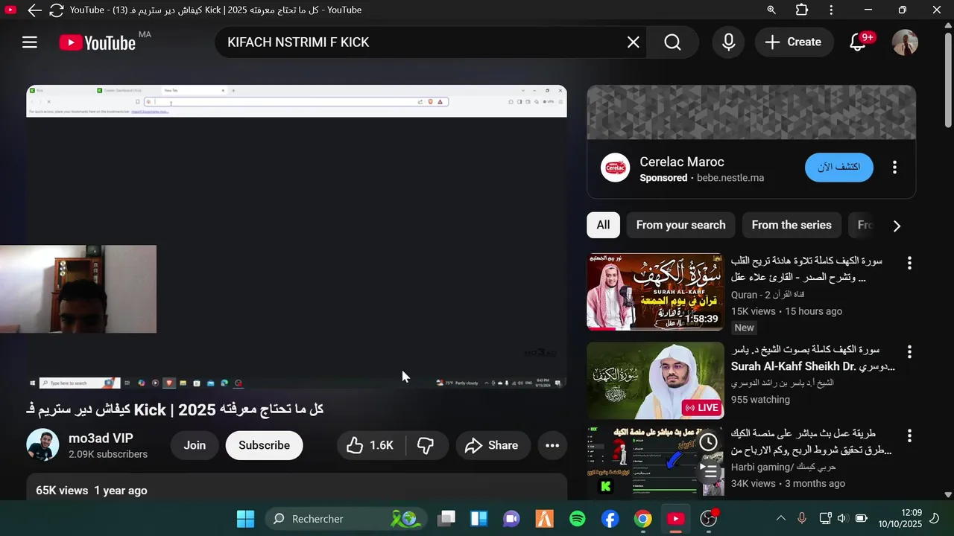This screenshot has height=536, width=954.
Task: Open OBS Studio from the taskbar
Action: coord(708,519)
